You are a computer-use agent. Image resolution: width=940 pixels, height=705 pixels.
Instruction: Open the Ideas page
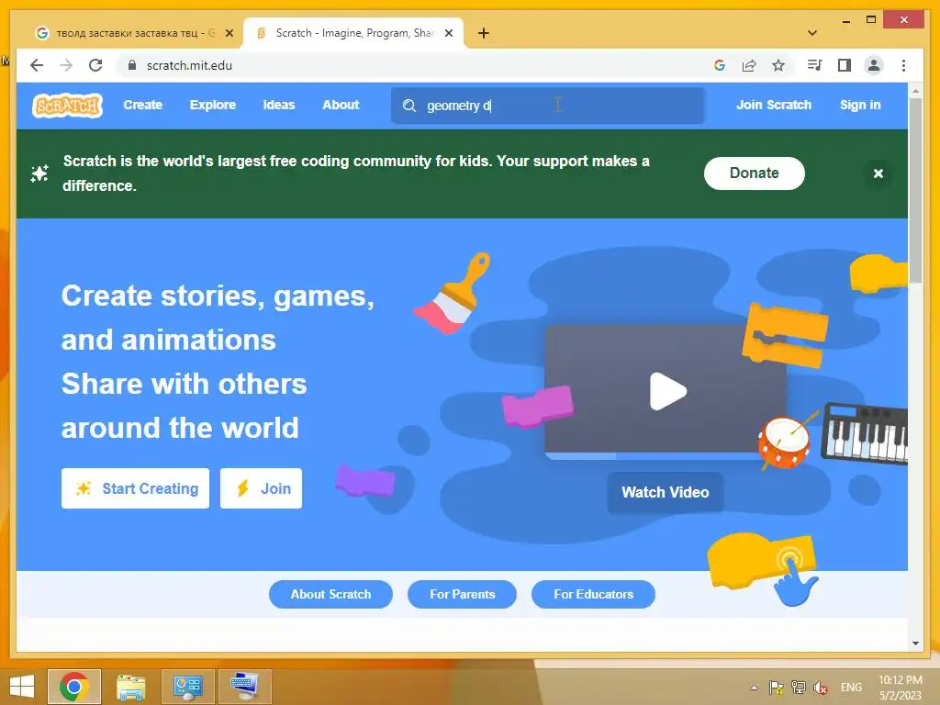pos(279,105)
